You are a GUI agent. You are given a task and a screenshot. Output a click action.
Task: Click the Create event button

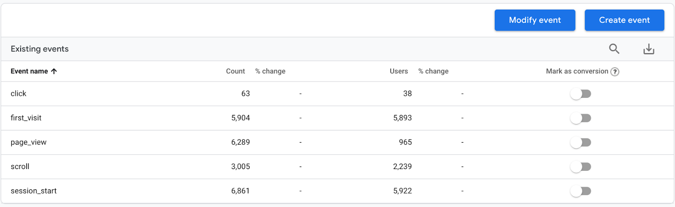pos(624,20)
